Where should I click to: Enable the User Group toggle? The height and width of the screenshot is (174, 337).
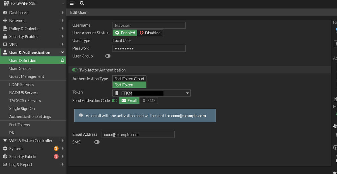tap(108, 56)
